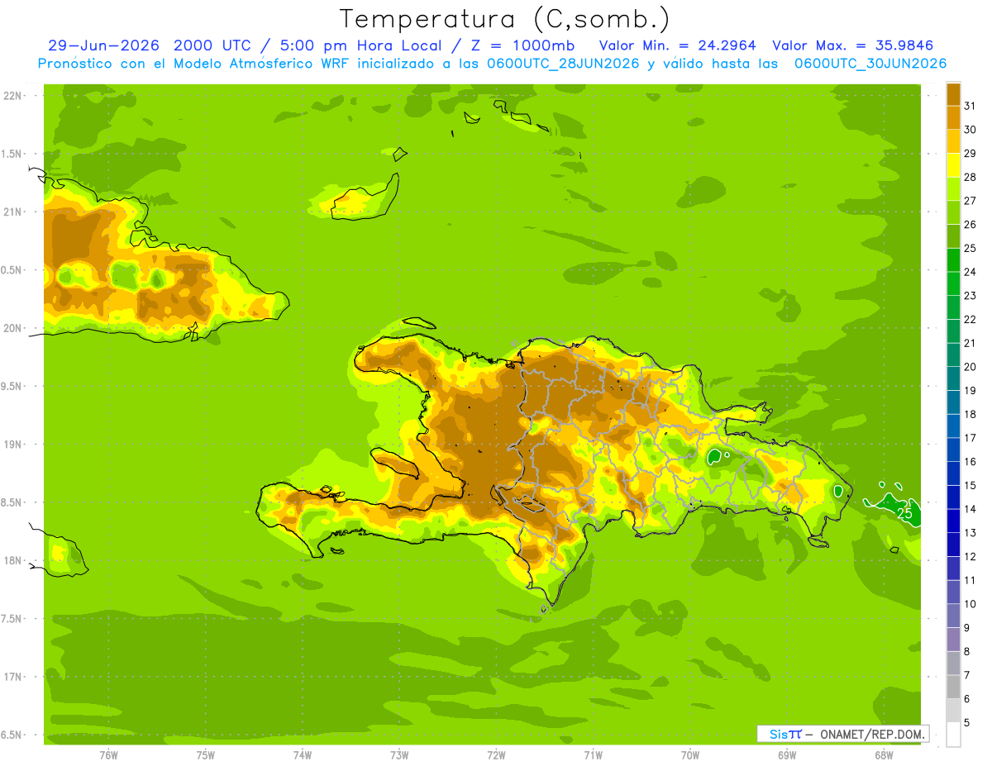The width and height of the screenshot is (992, 766).
Task: Click legend value '28'
Action: (971, 177)
